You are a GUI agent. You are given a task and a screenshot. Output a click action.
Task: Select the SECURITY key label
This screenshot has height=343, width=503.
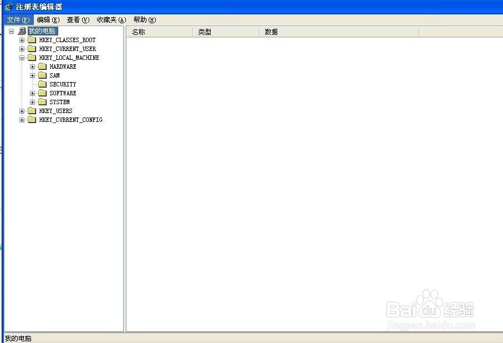tap(63, 84)
